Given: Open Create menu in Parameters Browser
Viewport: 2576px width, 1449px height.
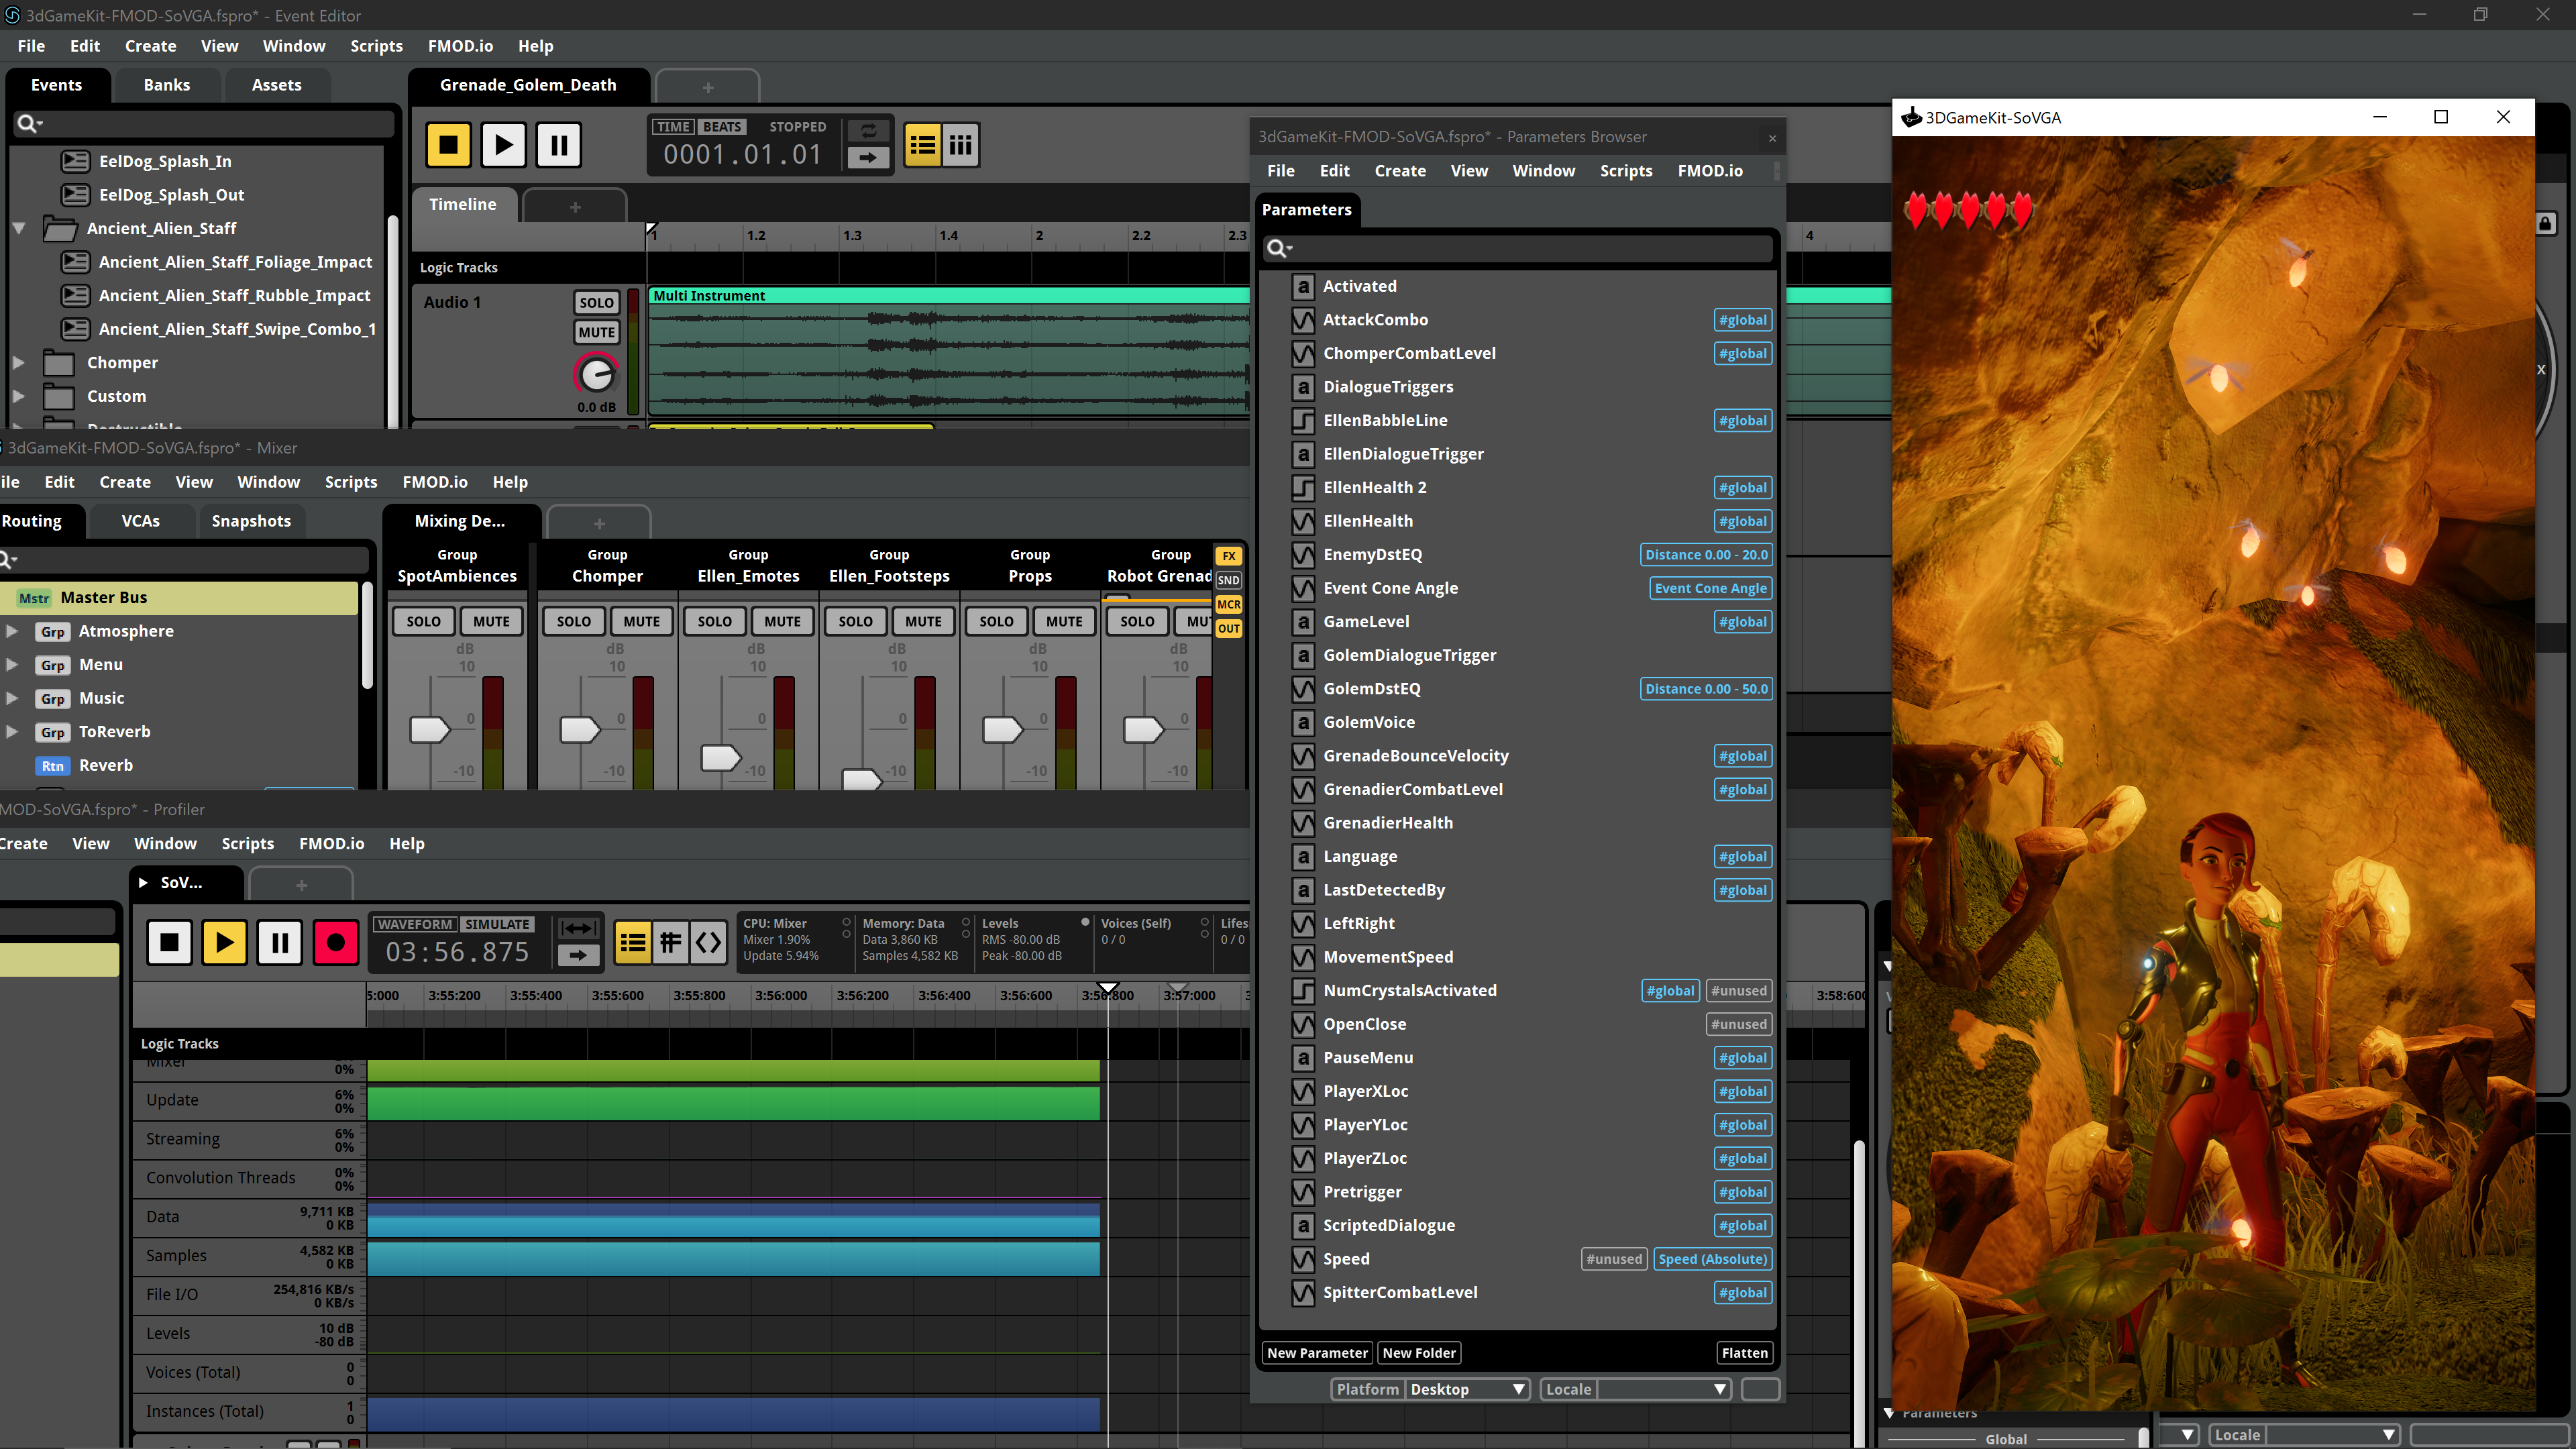Looking at the screenshot, I should coord(1400,171).
